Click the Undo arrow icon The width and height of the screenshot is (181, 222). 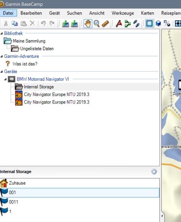tap(43, 23)
